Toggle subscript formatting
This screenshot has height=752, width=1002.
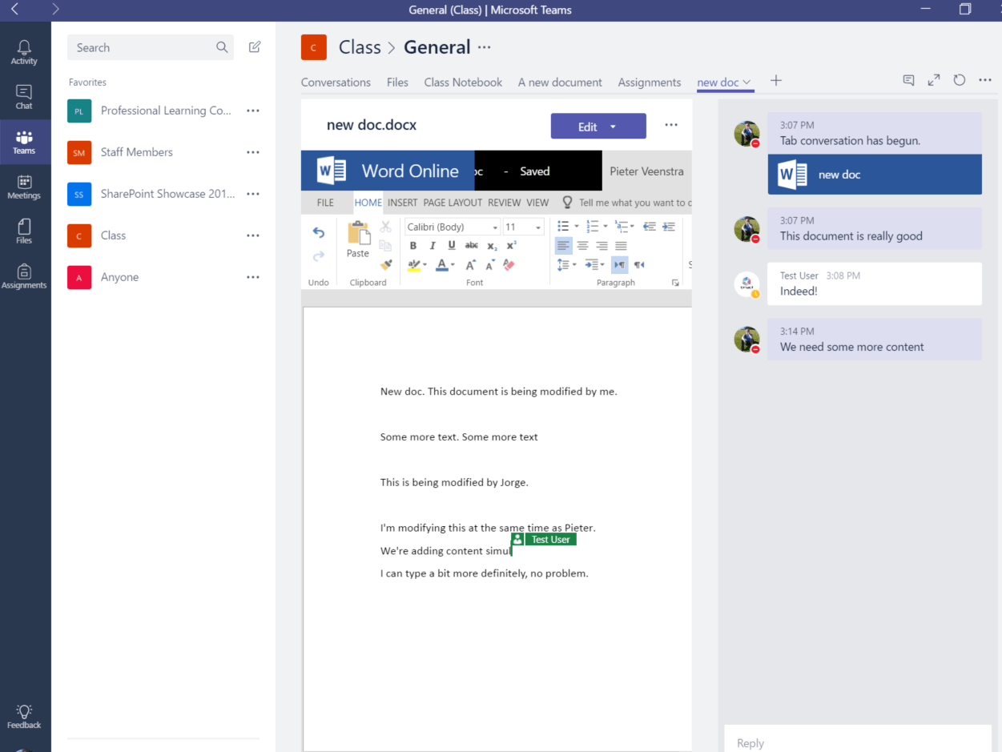pos(492,246)
